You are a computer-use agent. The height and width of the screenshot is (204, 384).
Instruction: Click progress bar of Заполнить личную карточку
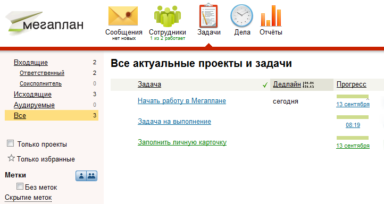click(x=353, y=138)
